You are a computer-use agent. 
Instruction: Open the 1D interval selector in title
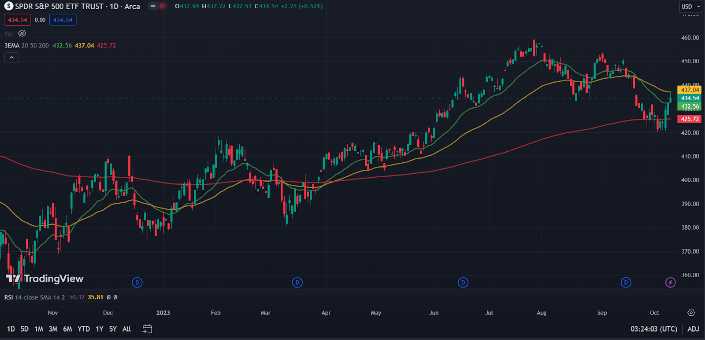(114, 6)
